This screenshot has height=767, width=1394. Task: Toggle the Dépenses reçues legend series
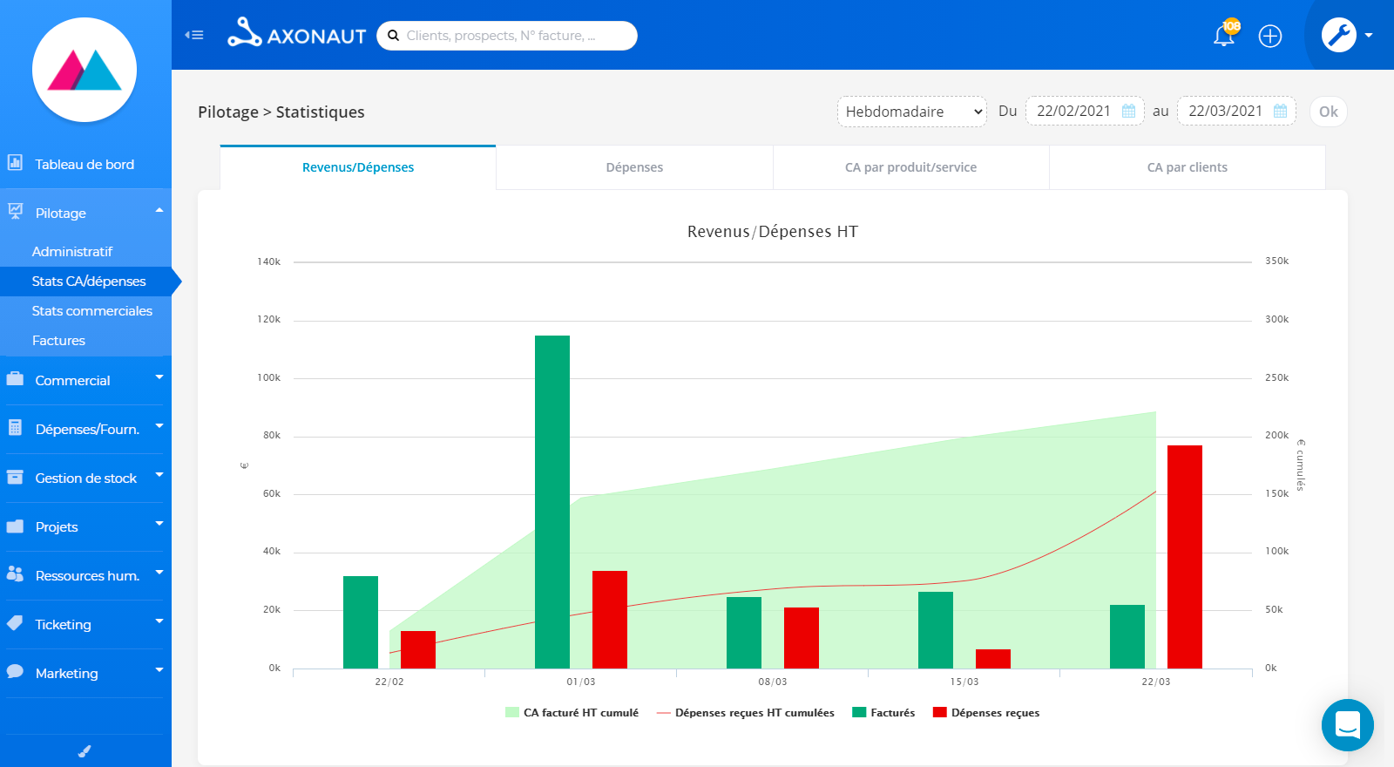986,712
